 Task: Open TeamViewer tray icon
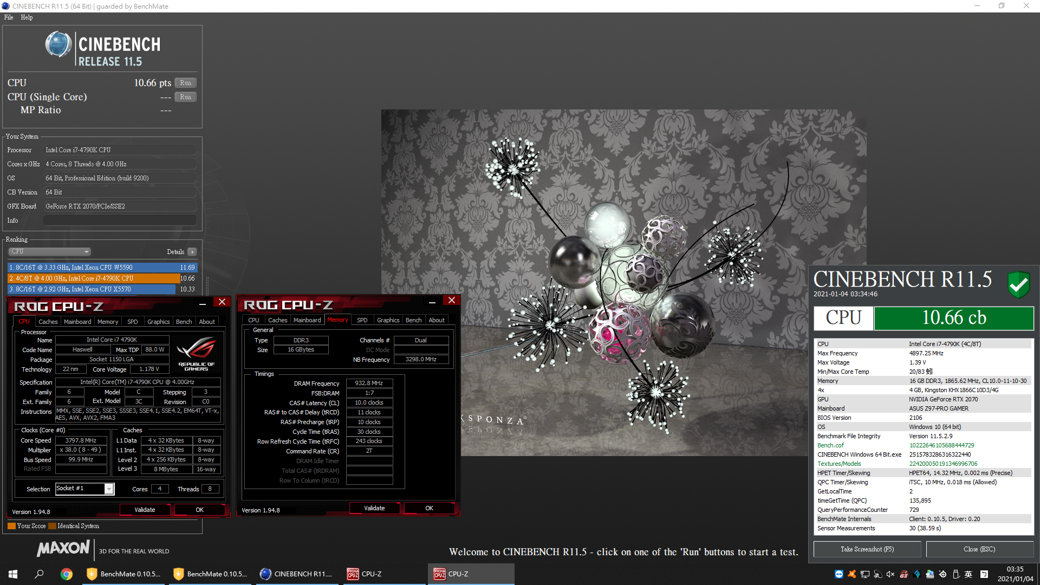[839, 574]
